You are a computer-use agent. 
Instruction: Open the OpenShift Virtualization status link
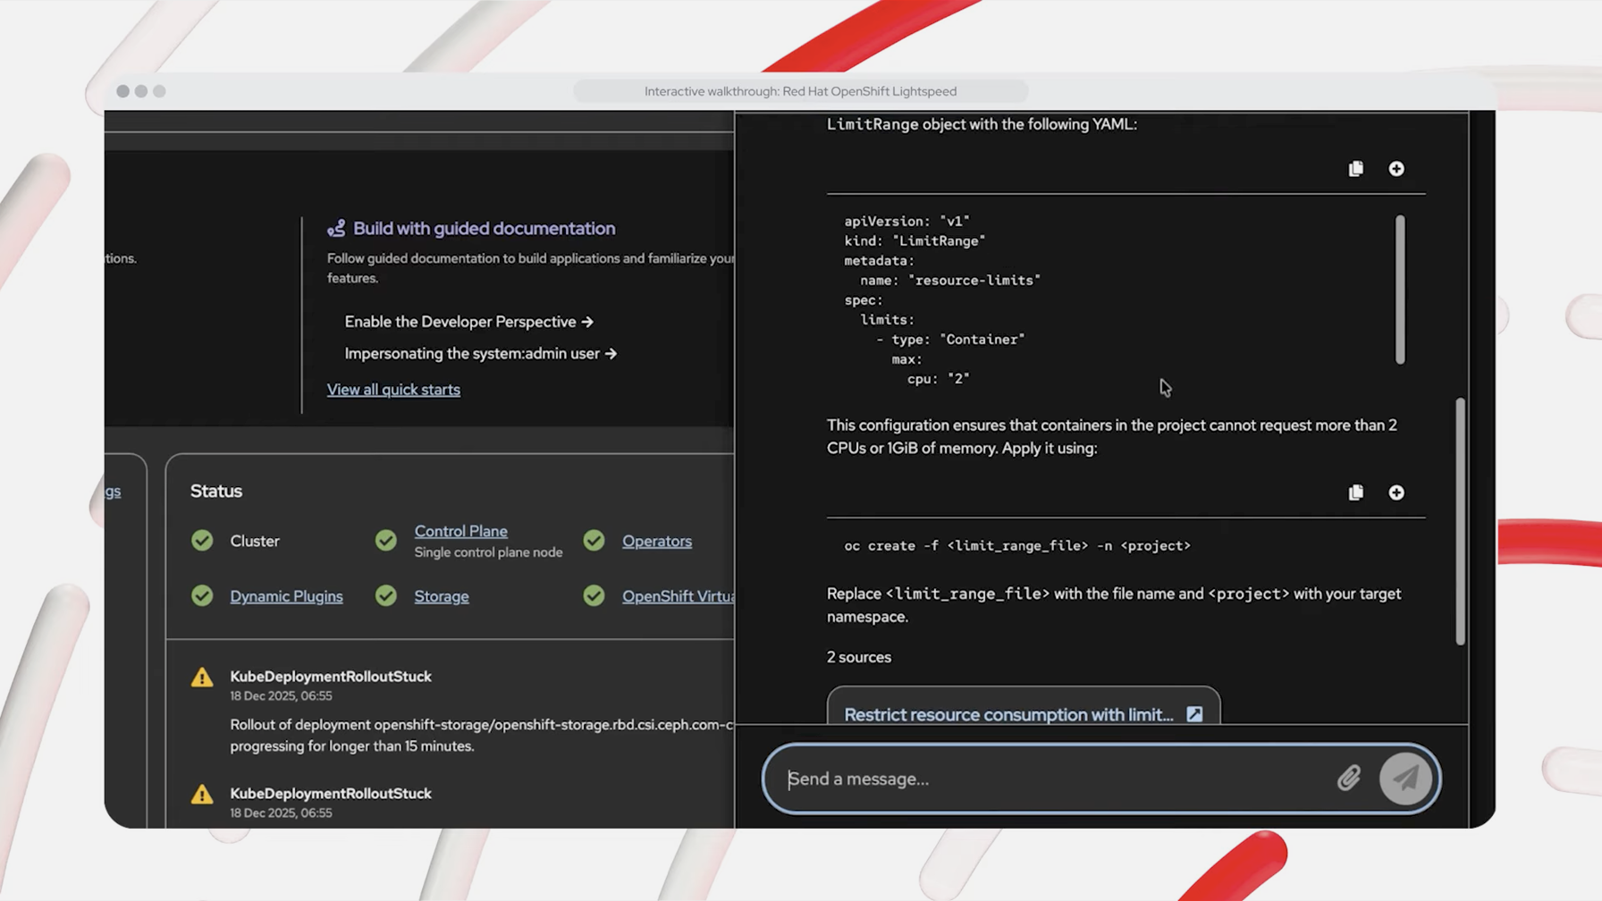coord(678,596)
